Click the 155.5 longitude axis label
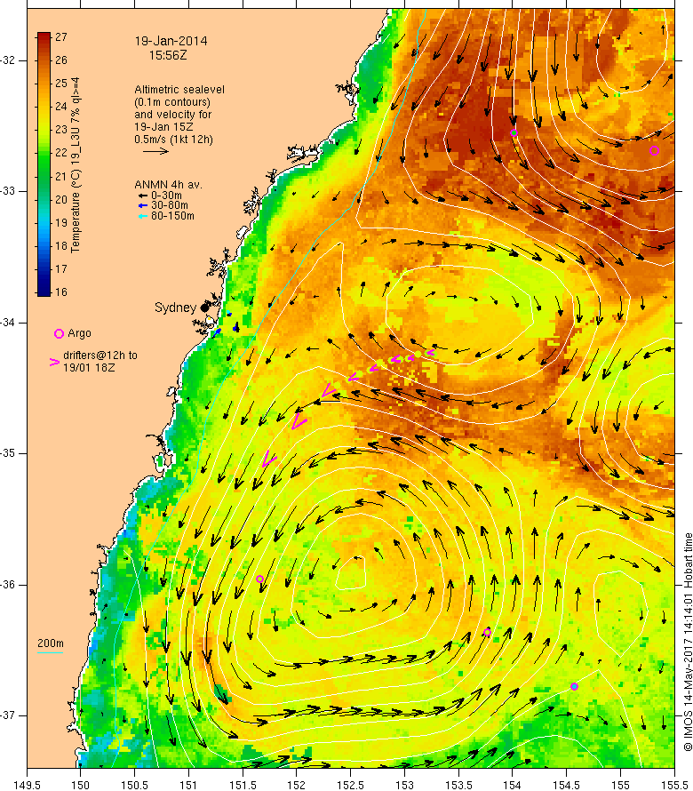The width and height of the screenshot is (693, 791). tap(674, 785)
